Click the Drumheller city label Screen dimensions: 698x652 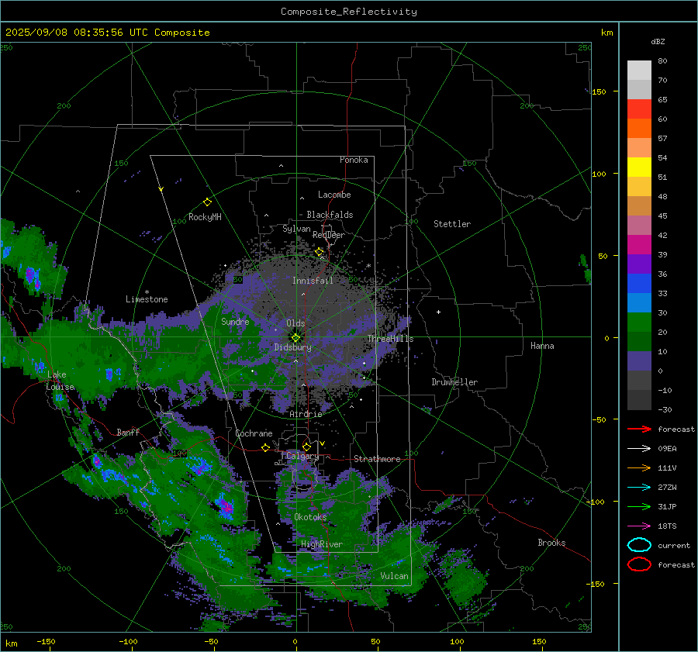pos(454,382)
